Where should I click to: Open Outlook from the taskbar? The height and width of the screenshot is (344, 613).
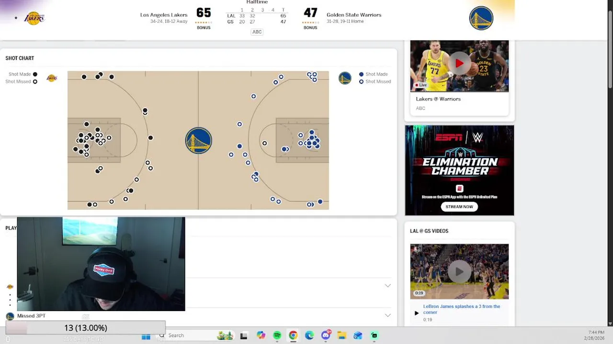(x=358, y=336)
